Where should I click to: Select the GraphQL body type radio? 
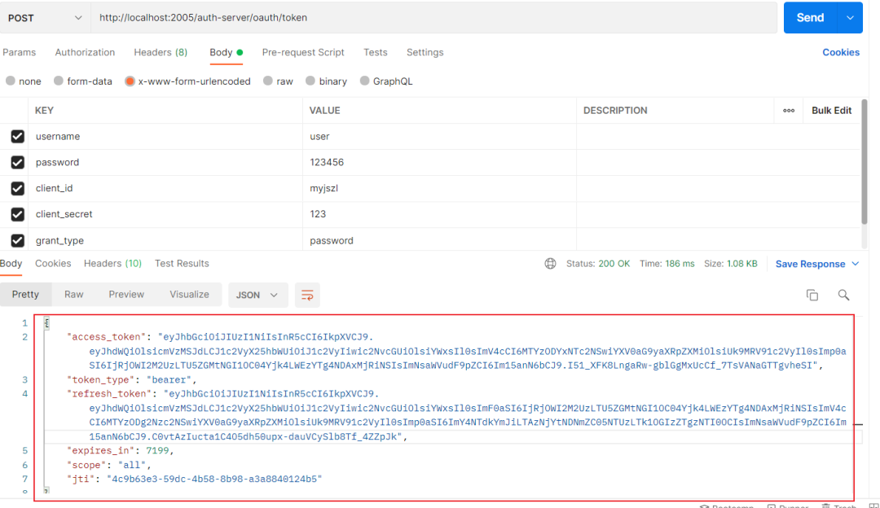coord(365,81)
